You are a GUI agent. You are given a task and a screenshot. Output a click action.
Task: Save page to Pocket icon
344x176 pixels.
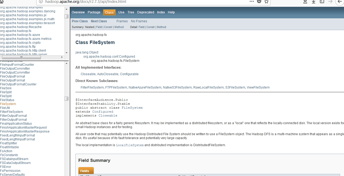coord(259,1)
